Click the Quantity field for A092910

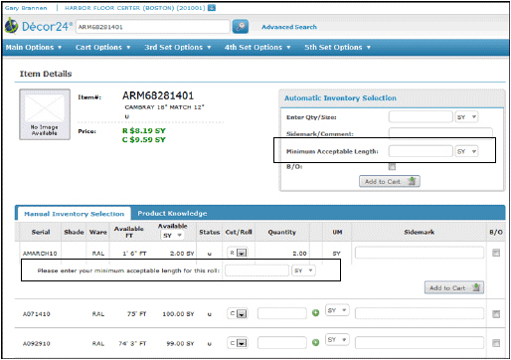pos(282,343)
